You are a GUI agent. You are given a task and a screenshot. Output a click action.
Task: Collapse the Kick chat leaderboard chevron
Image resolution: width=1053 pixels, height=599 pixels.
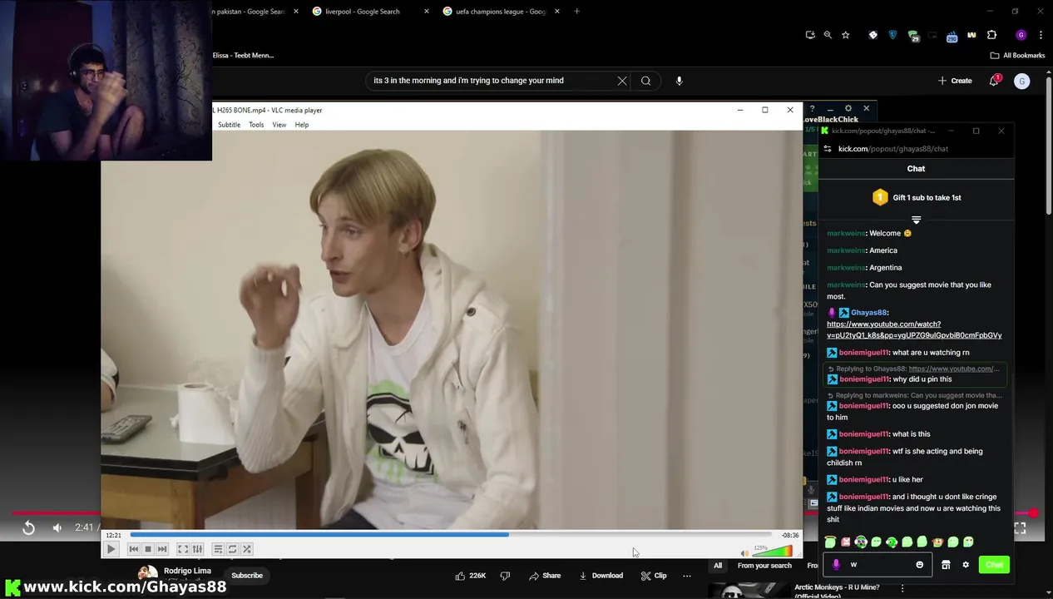pos(916,220)
